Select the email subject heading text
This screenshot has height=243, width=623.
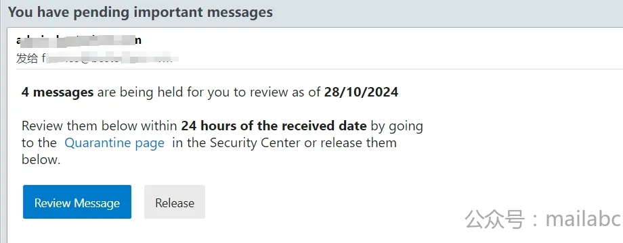click(x=141, y=12)
